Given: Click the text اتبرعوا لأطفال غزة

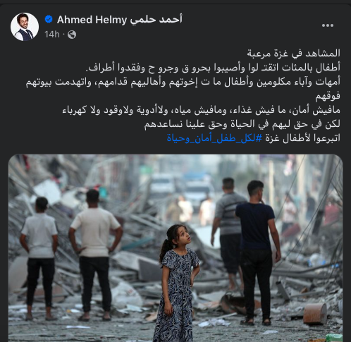Looking at the screenshot, I should tap(302, 138).
